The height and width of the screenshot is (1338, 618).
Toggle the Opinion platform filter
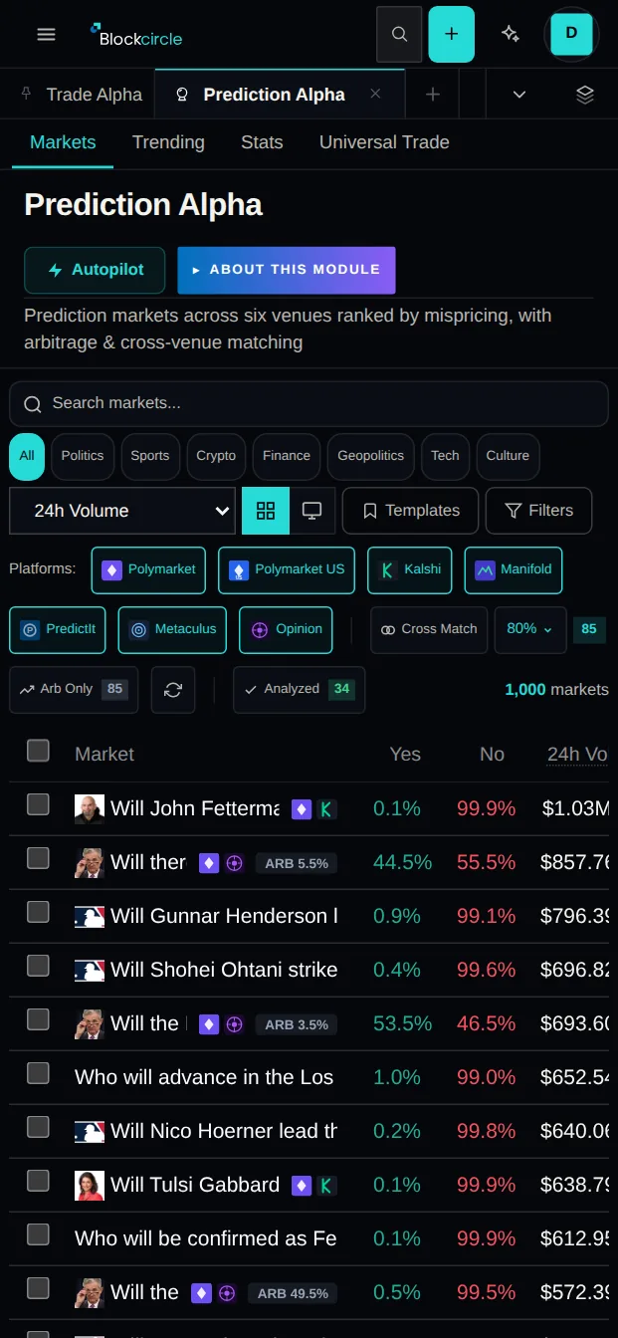point(286,630)
